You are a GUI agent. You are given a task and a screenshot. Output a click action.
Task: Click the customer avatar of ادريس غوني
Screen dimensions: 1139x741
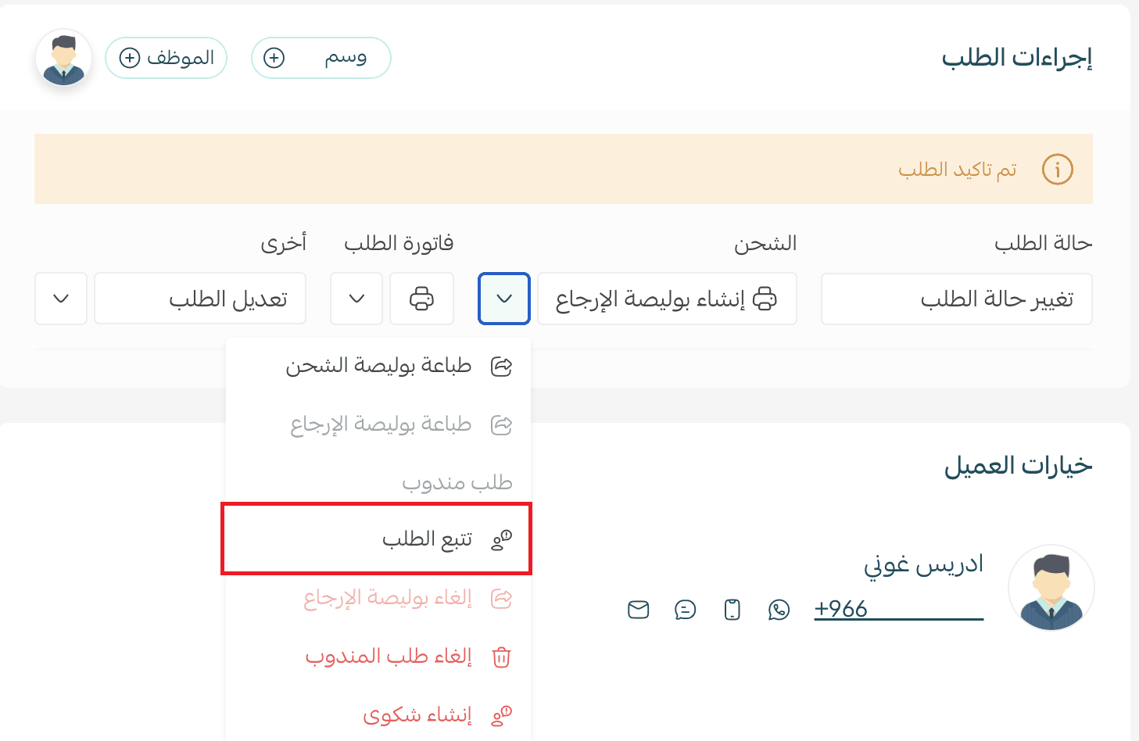pos(1051,588)
